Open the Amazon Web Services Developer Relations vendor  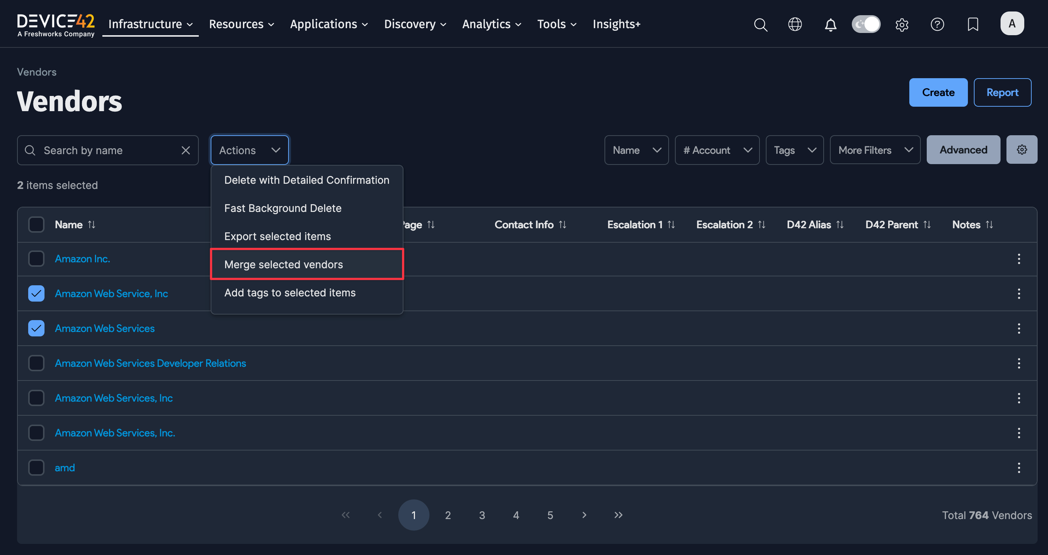point(151,363)
